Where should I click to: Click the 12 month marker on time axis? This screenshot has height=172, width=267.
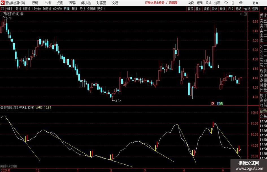pos(38,170)
